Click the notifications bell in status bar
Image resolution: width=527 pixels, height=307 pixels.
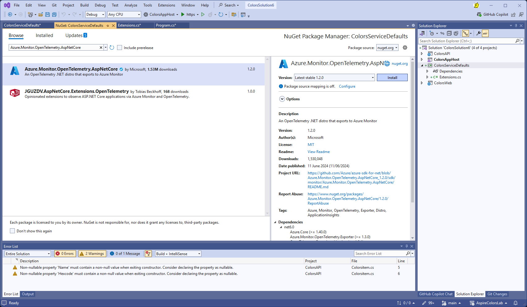(516, 303)
